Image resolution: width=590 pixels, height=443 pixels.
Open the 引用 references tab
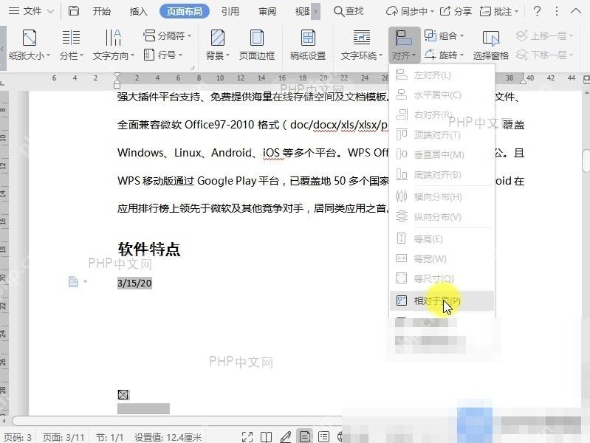230,11
